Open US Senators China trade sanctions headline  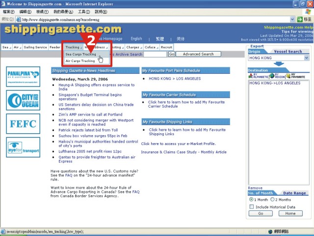tap(96, 107)
